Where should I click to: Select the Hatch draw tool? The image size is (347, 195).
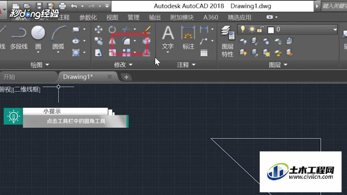[x=76, y=52]
